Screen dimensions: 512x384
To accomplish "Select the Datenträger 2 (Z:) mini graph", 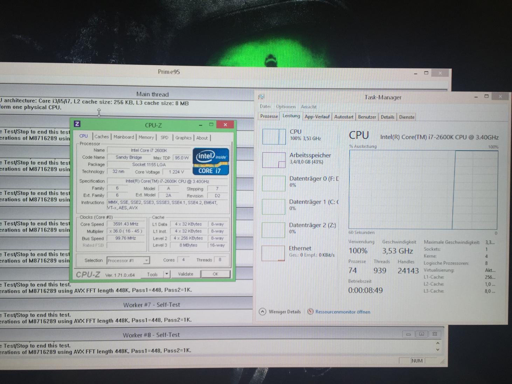I will 273,230.
